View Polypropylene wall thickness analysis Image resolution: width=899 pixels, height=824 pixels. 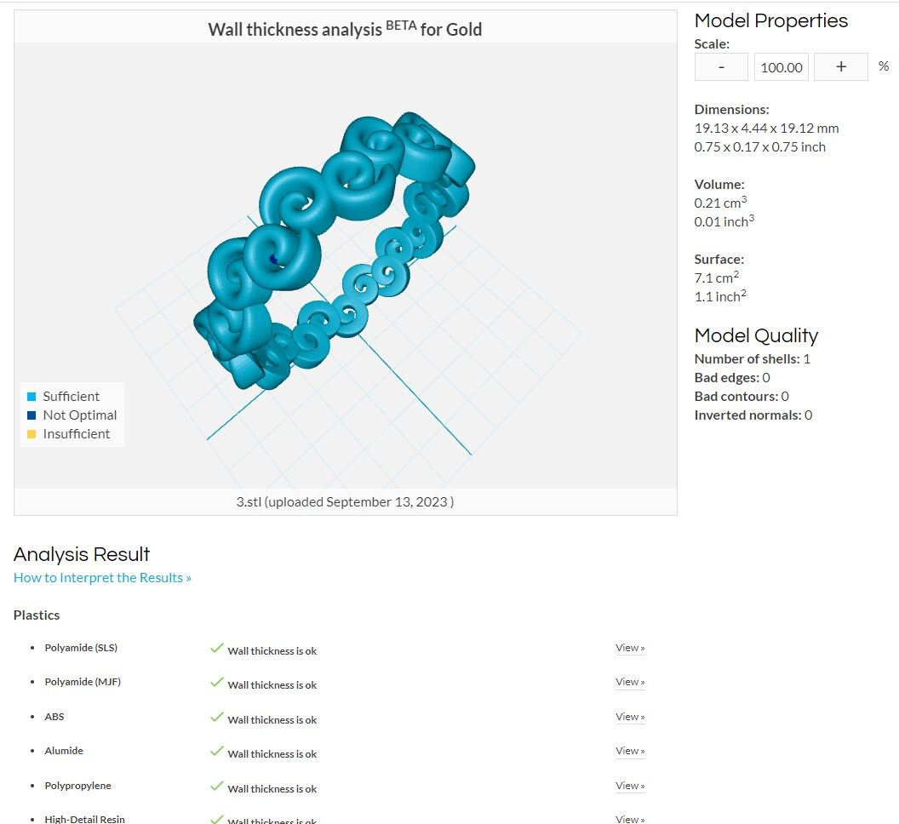[630, 786]
